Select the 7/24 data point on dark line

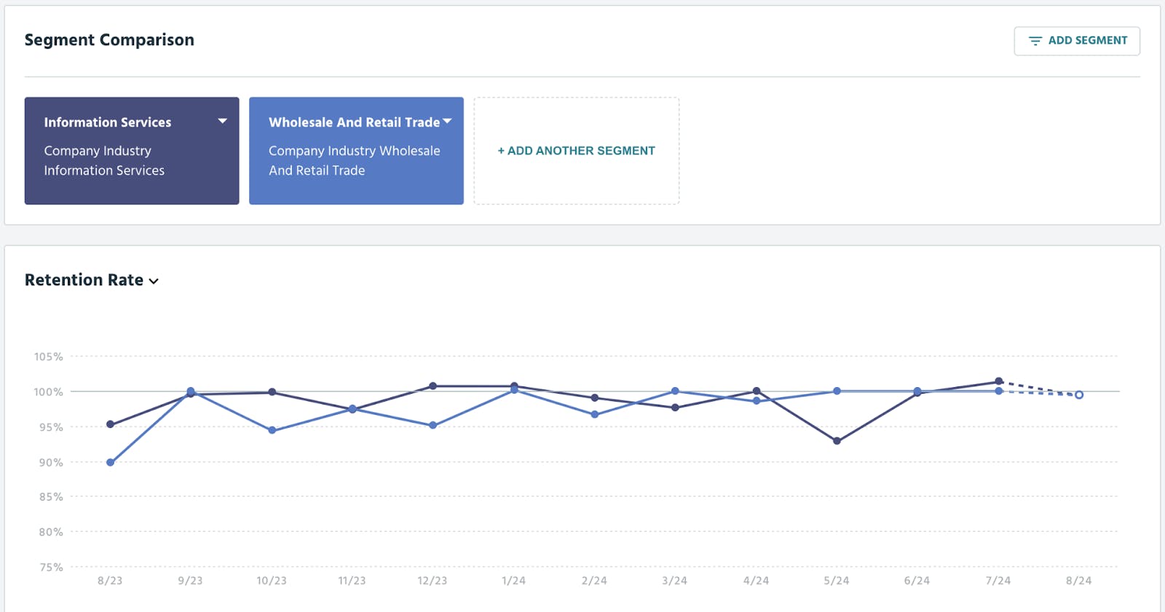pyautogui.click(x=998, y=380)
